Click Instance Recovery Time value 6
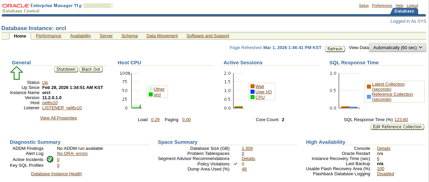429x182 pixels. (378, 159)
